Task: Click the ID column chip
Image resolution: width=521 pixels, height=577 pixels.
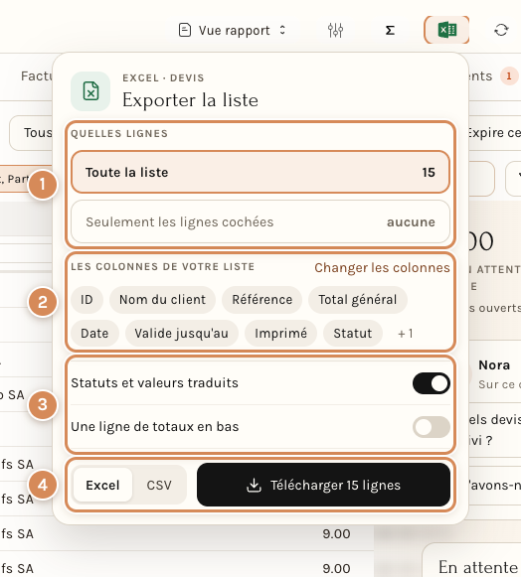Action: (x=87, y=300)
